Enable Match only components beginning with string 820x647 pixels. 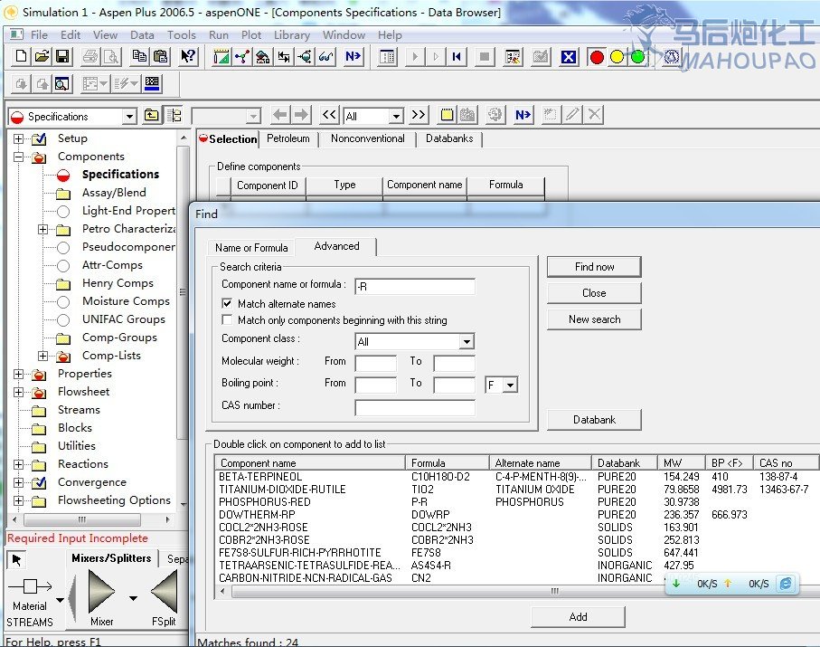tap(228, 320)
